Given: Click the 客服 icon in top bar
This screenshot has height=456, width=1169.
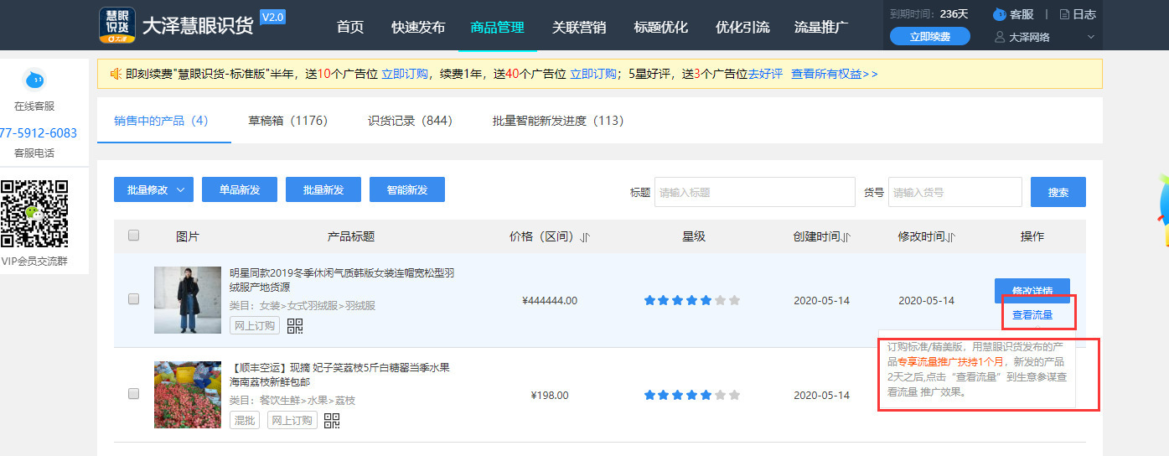Looking at the screenshot, I should (x=999, y=14).
